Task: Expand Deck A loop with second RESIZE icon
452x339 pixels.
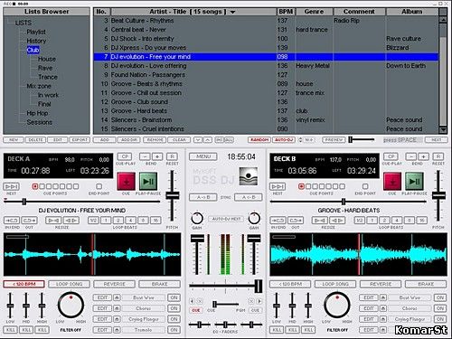Action: [71, 221]
